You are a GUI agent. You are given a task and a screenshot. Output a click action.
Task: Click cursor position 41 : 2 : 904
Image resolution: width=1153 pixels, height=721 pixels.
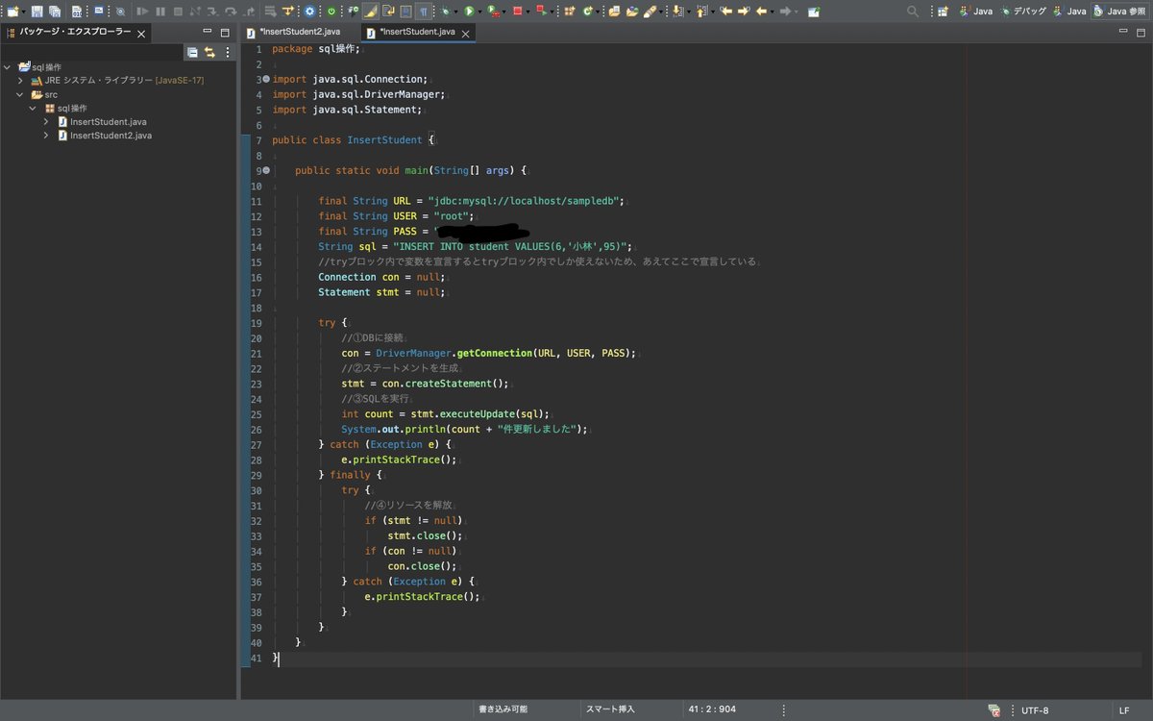[x=712, y=709]
